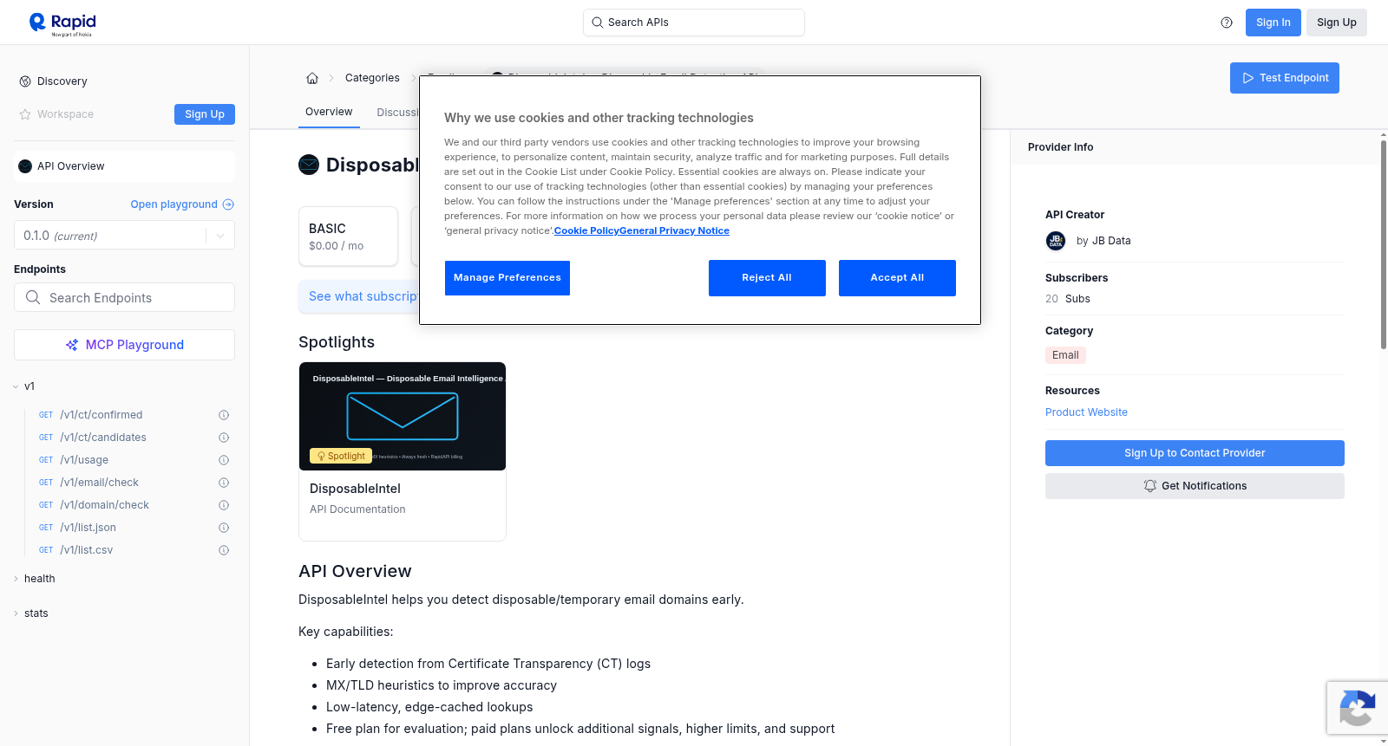1388x746 pixels.
Task: Collapse the v1 endpoint group
Action: 16,386
